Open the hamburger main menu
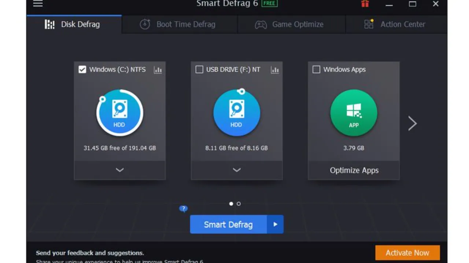Screen dimensions: 469x263 38,4
